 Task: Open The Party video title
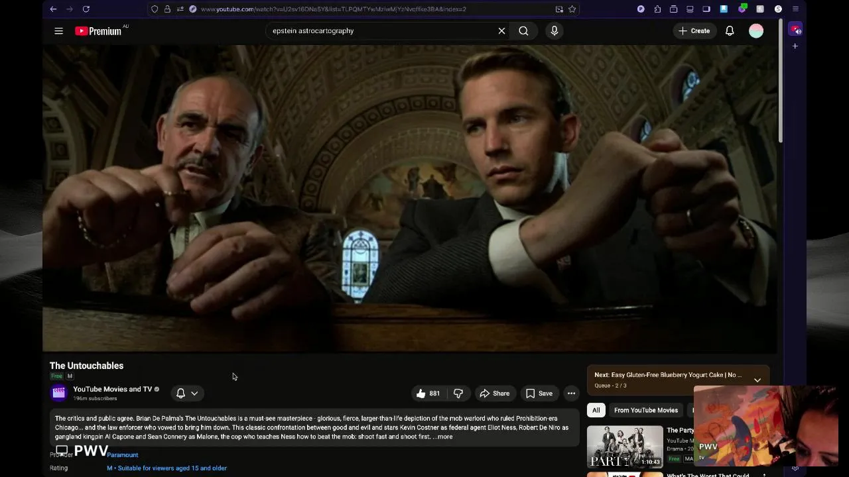[680, 430]
